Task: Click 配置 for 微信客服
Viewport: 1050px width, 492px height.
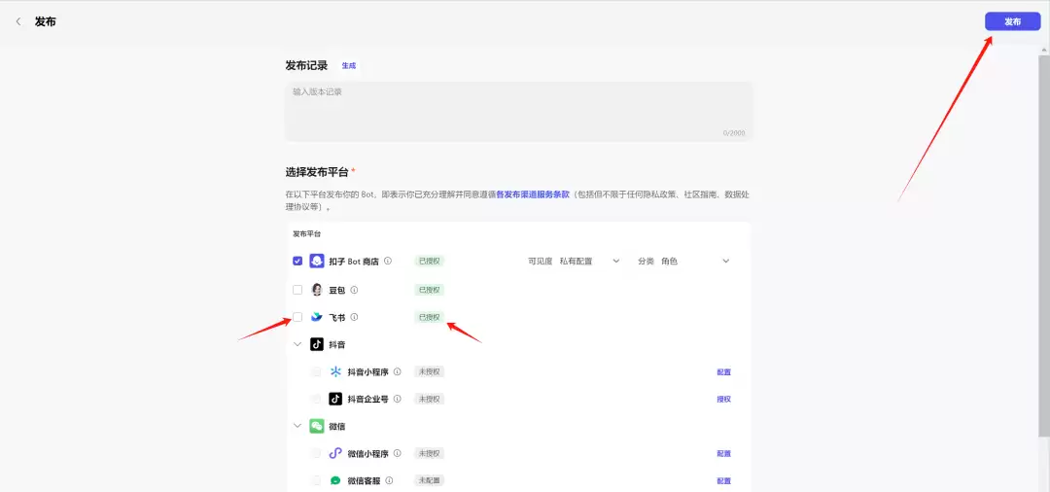Action: [x=724, y=480]
